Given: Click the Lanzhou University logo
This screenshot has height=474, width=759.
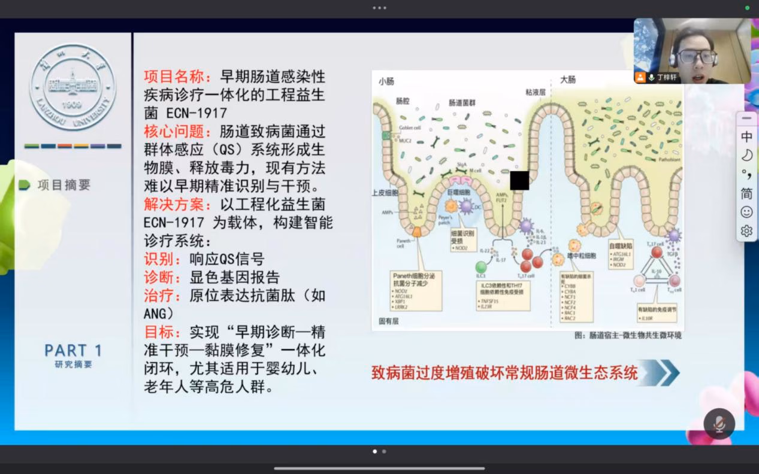Looking at the screenshot, I should pos(72,86).
